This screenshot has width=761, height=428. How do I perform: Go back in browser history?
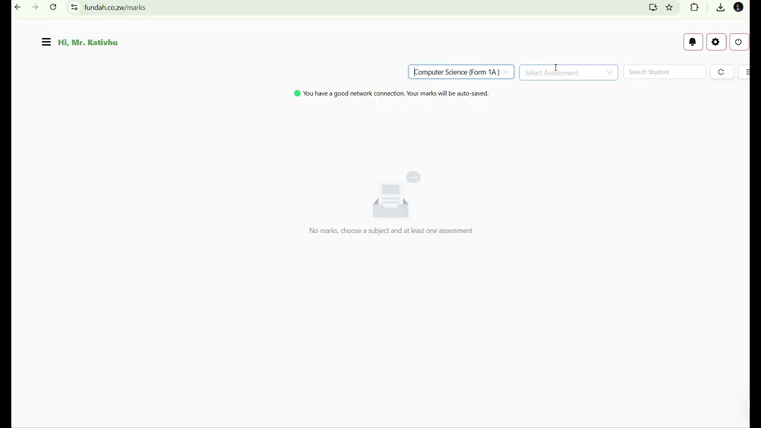[x=18, y=7]
